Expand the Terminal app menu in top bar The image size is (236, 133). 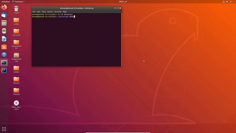tap(18, 1)
